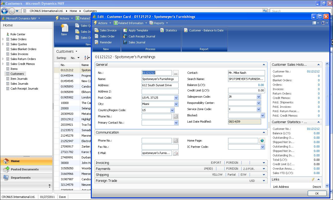333x200 pixels.
Task: Click into the Address 2 field
Action: pos(160,91)
